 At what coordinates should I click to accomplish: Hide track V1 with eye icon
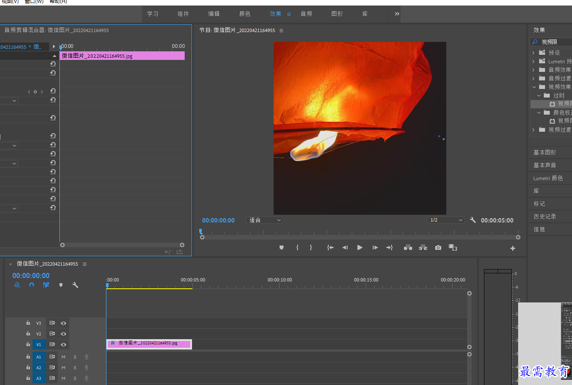(63, 344)
